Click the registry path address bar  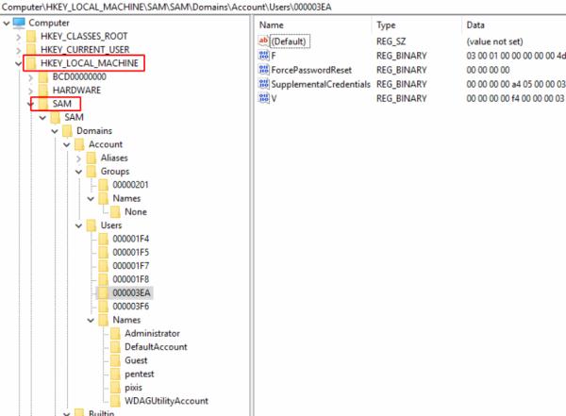[283, 7]
